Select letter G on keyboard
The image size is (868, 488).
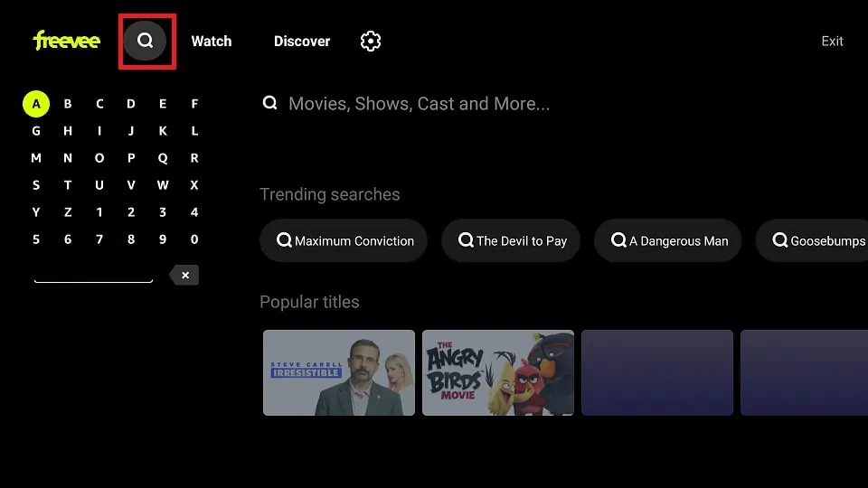[x=36, y=130]
